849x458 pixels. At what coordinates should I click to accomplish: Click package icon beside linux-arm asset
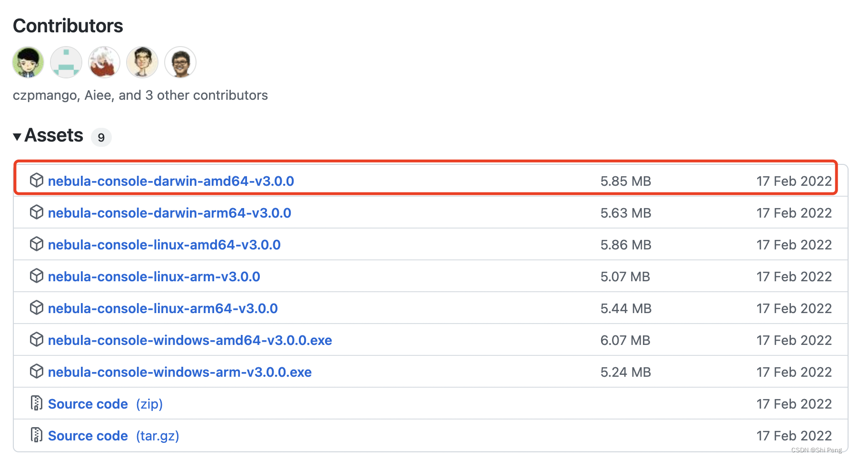(x=37, y=276)
